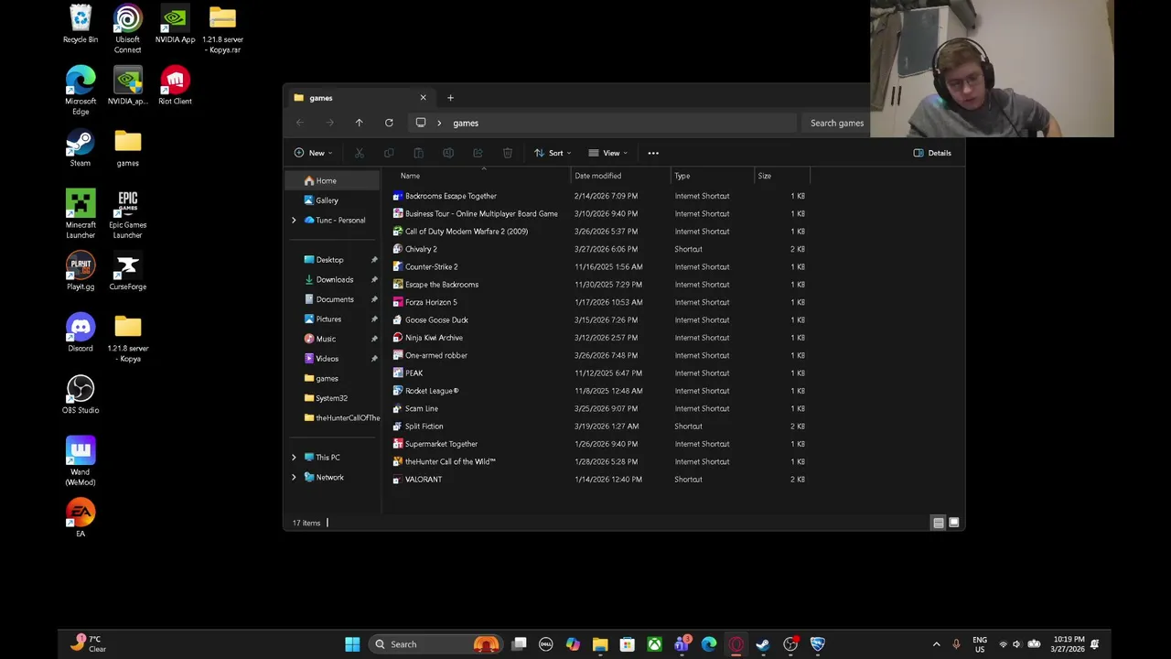1171x659 pixels.
Task: Open Minecraft Launcher desktop icon
Action: click(x=81, y=214)
